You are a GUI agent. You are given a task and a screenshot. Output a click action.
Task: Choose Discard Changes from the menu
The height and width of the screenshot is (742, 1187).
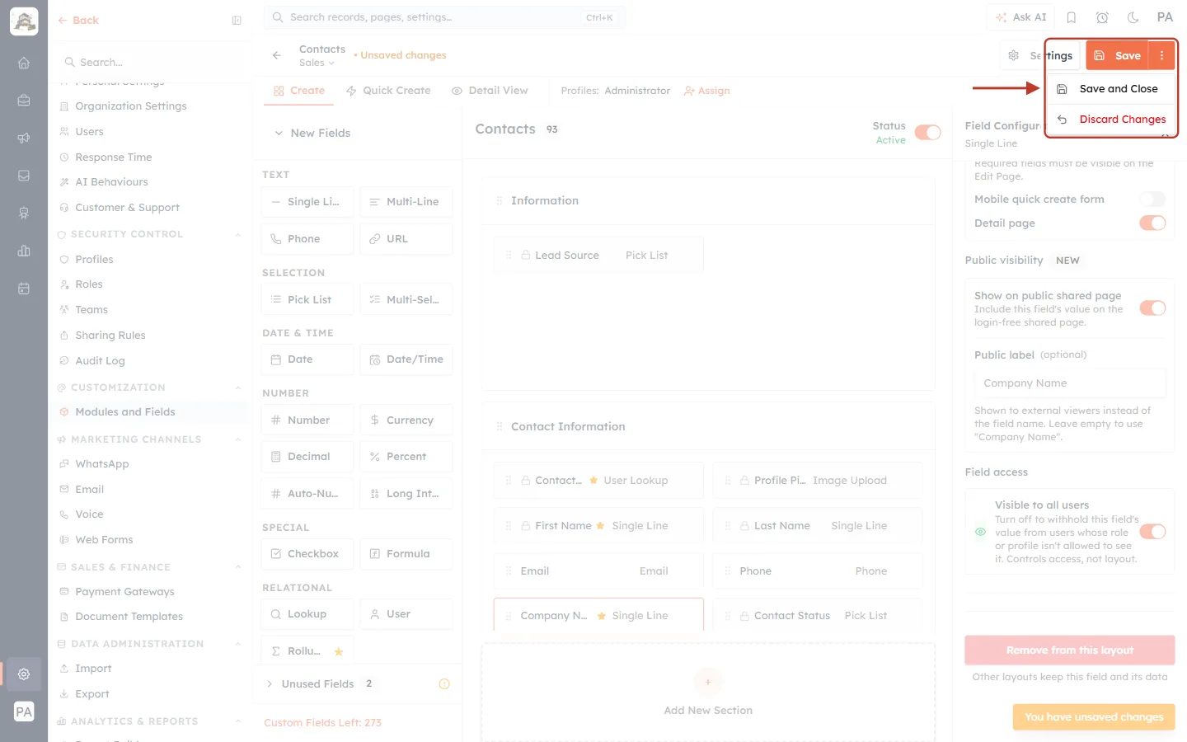(1110, 120)
